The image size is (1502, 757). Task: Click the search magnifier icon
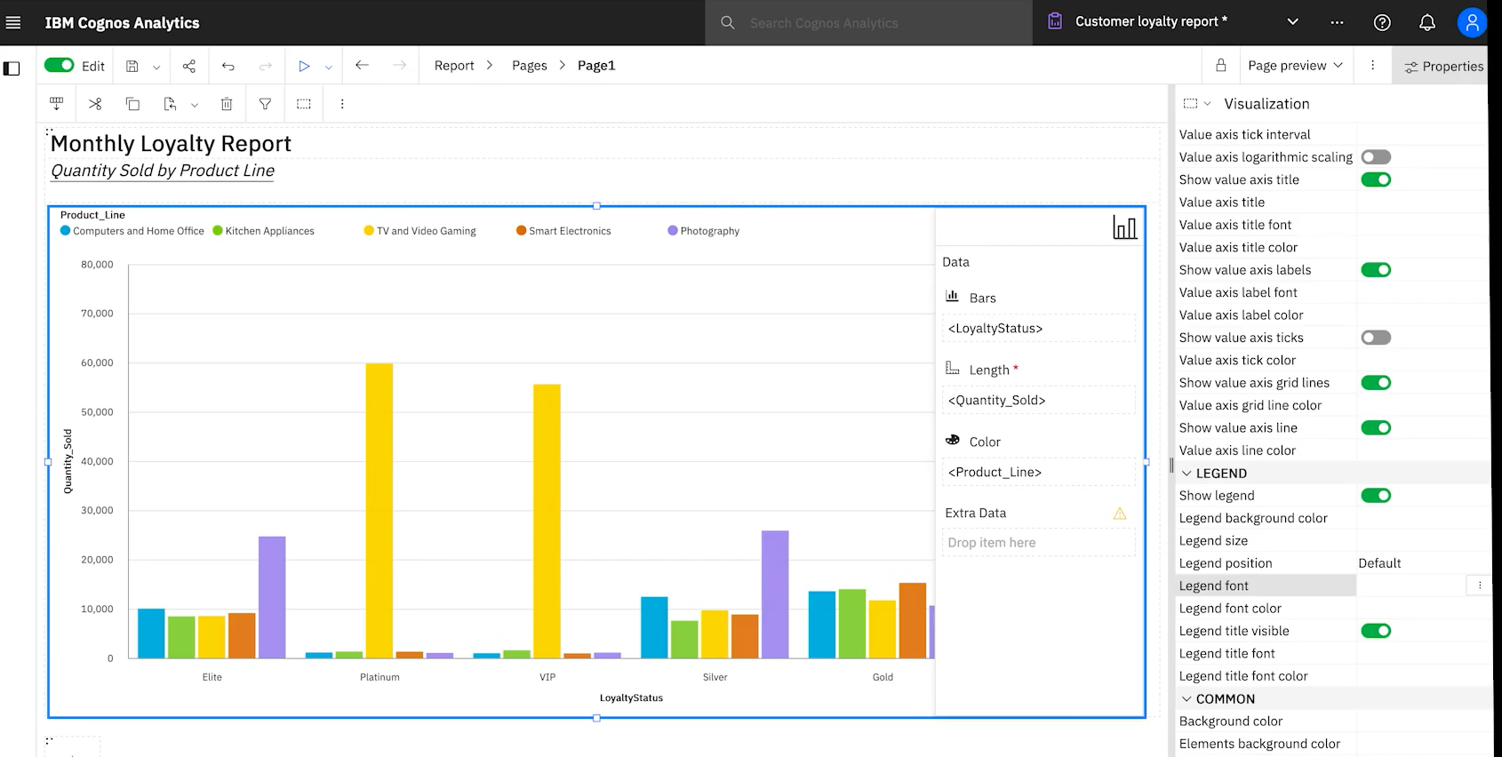tap(727, 22)
